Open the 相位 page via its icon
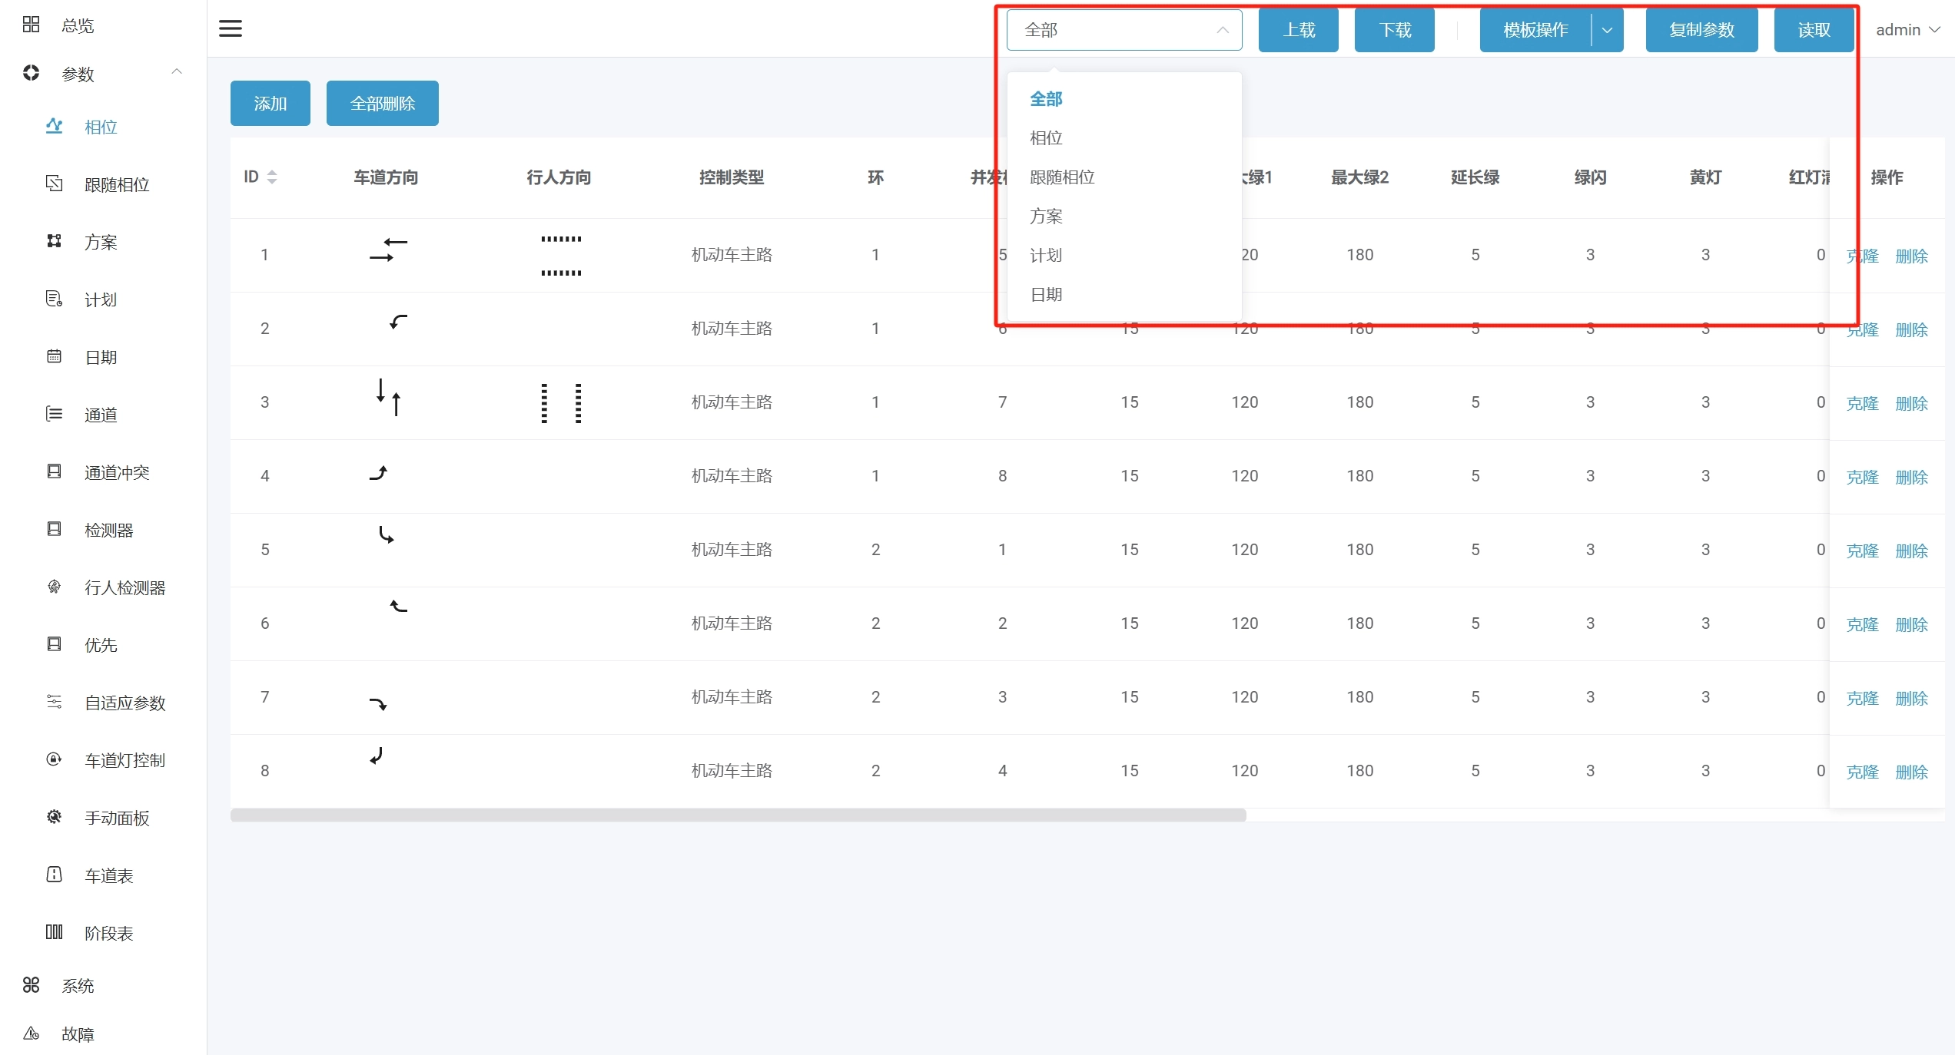1955x1055 pixels. coord(54,126)
